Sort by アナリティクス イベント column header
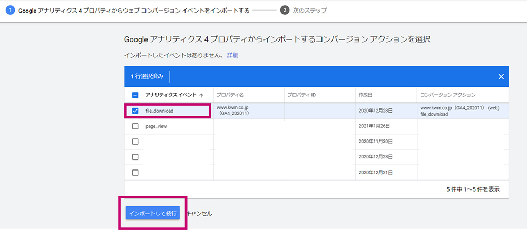 (171, 95)
